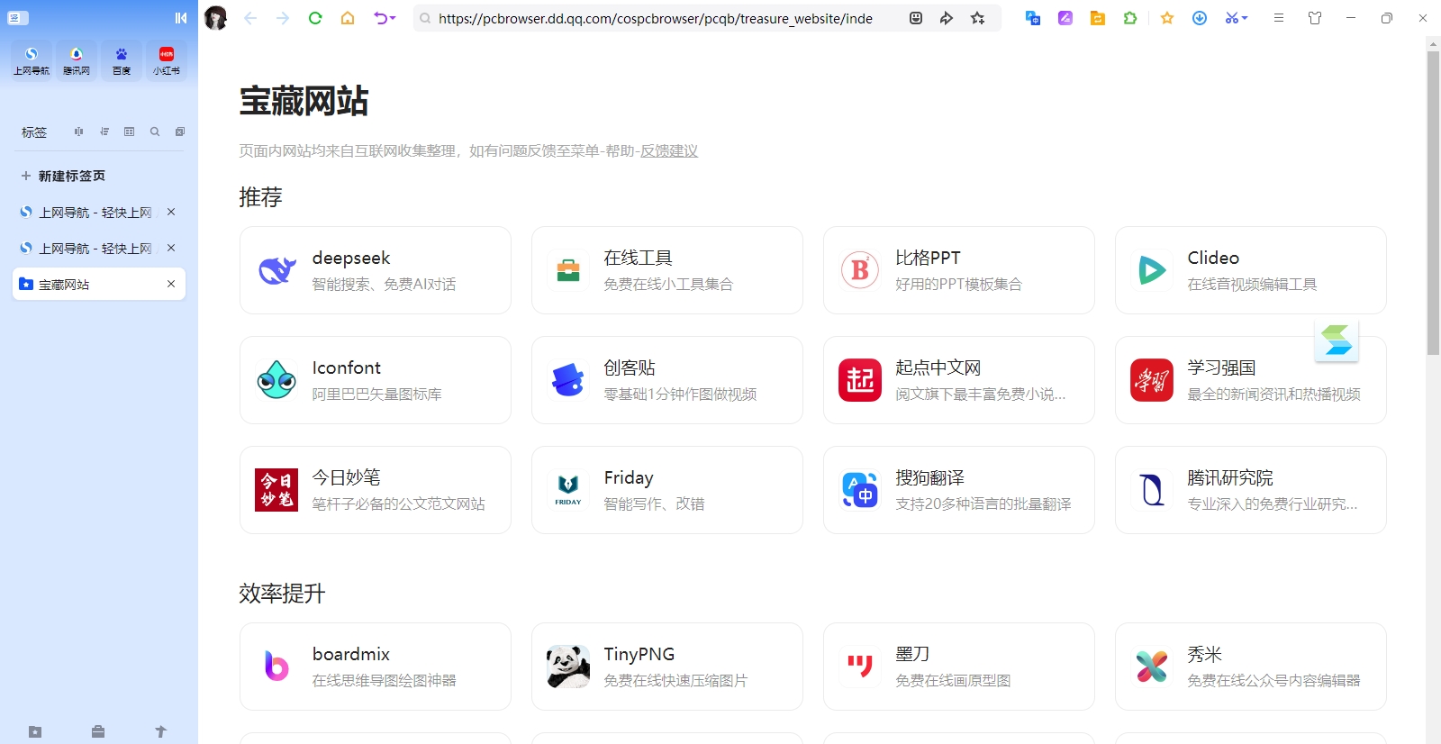Close the 宝藏网站 tab

point(171,284)
